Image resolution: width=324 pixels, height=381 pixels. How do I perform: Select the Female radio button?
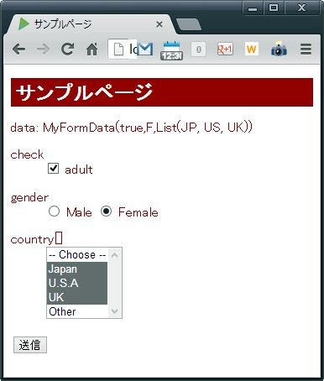tap(106, 211)
